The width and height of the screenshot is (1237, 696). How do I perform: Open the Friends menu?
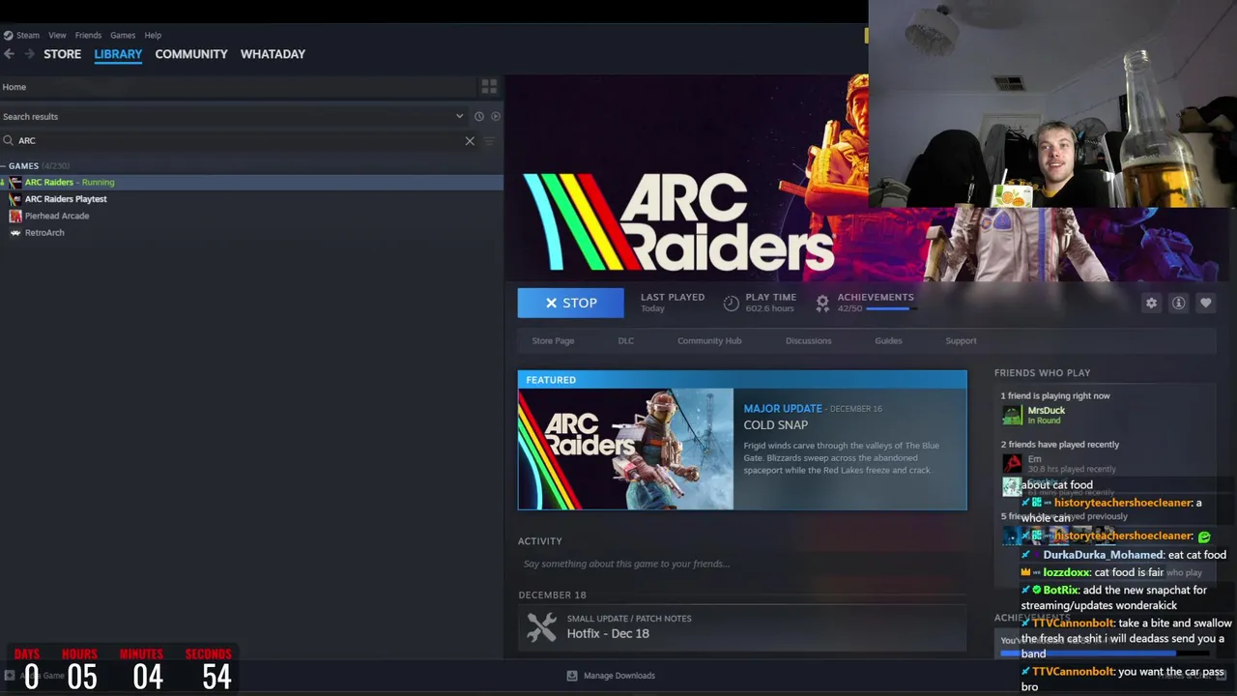click(88, 35)
